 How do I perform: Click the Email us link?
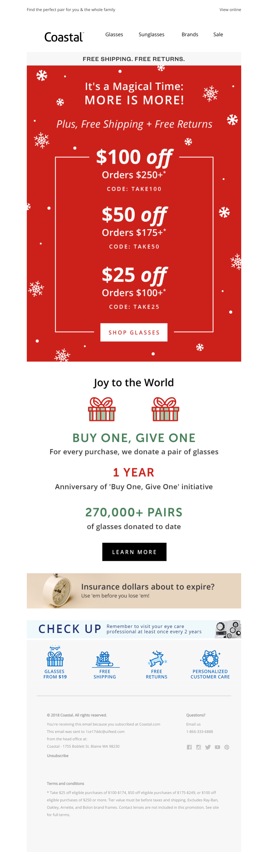(x=193, y=724)
